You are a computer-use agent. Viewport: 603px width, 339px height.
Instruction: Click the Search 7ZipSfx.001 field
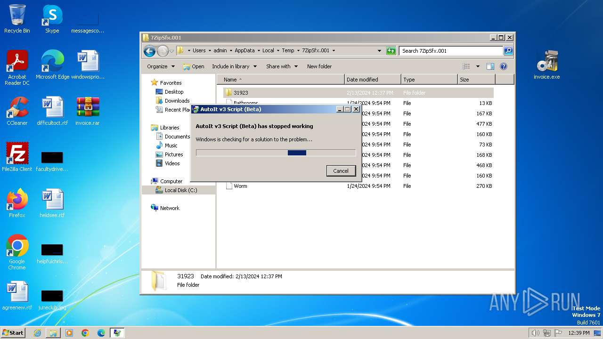click(x=451, y=51)
